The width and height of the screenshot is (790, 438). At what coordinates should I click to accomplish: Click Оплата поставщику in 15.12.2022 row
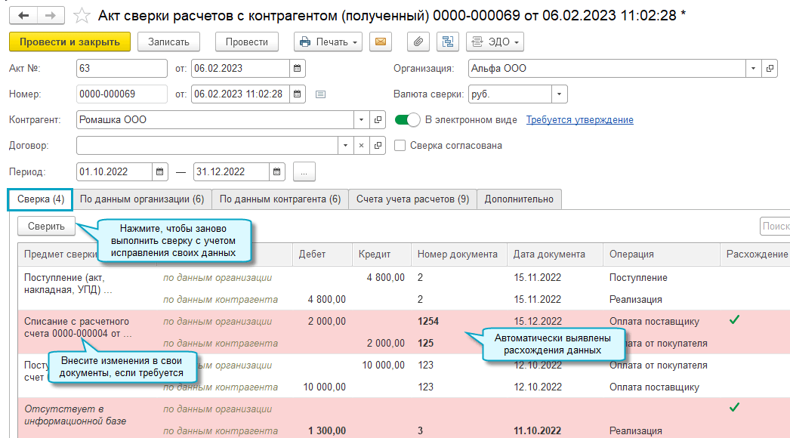(x=654, y=322)
